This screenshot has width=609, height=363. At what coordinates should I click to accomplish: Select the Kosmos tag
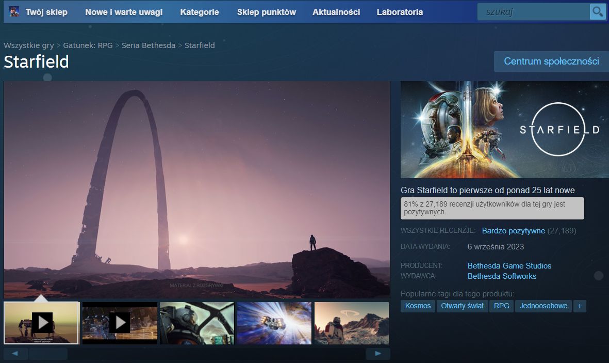418,306
